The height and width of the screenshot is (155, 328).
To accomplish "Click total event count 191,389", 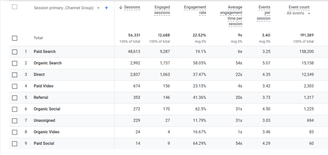I will point(307,35).
